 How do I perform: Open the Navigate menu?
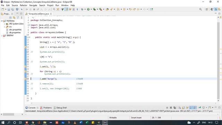tap(33, 6)
